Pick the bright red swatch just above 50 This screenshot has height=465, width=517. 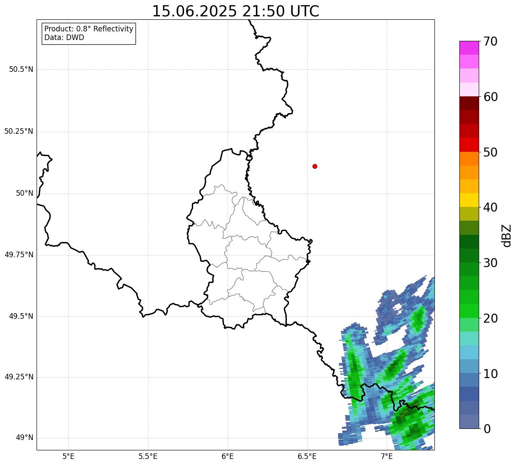(x=469, y=145)
